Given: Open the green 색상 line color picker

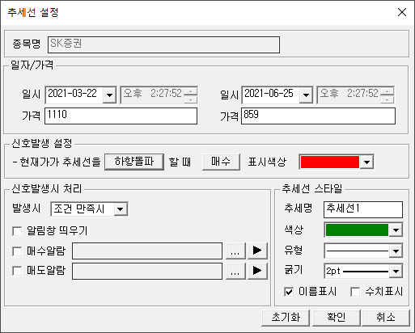Looking at the screenshot, I should (396, 230).
